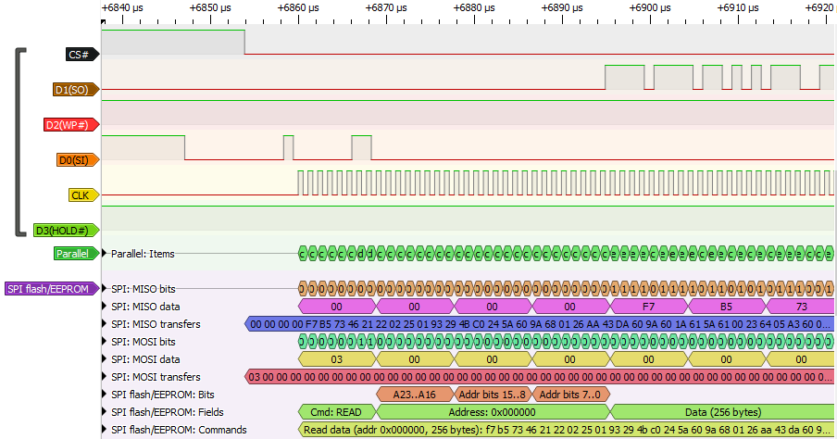Toggle the SPI flash/EEPROM: Fields row arrow
This screenshot has height=439, width=837.
[x=105, y=412]
